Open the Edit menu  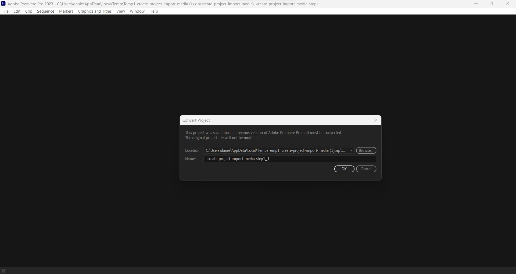[17, 11]
